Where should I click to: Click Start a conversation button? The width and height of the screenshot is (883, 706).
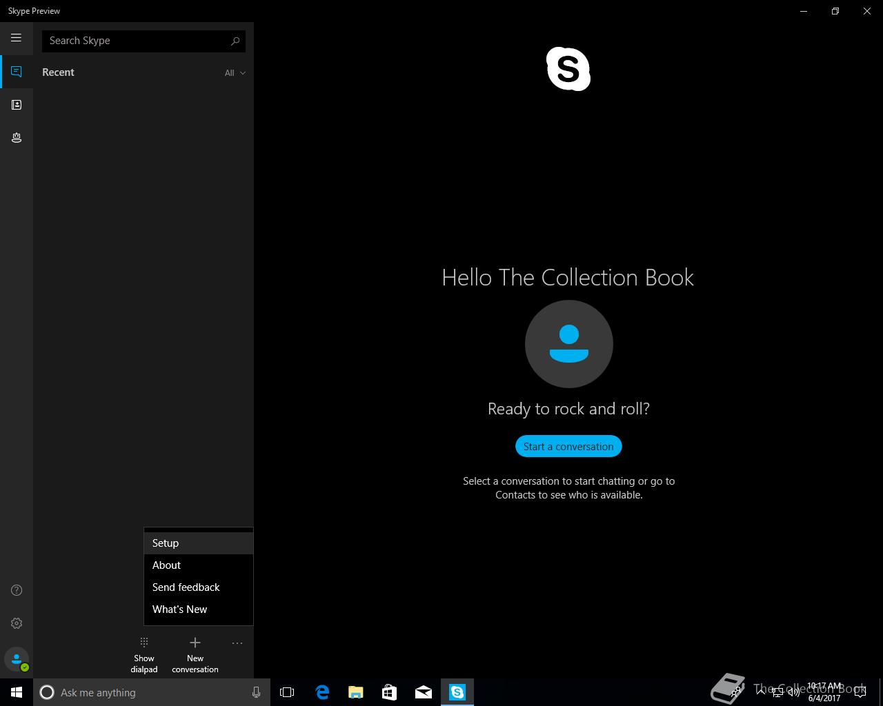(568, 446)
